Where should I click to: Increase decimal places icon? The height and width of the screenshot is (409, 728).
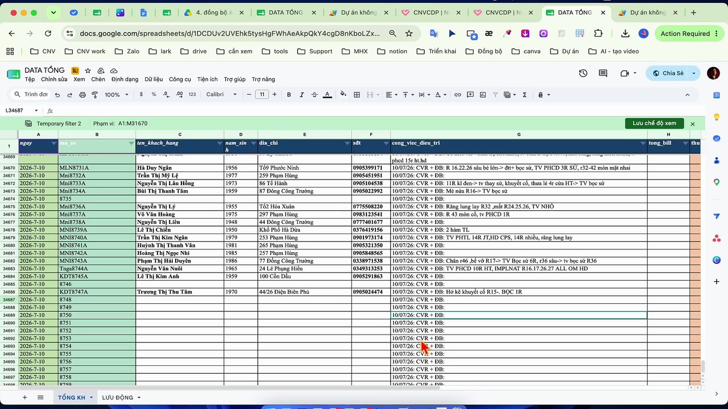click(x=179, y=95)
